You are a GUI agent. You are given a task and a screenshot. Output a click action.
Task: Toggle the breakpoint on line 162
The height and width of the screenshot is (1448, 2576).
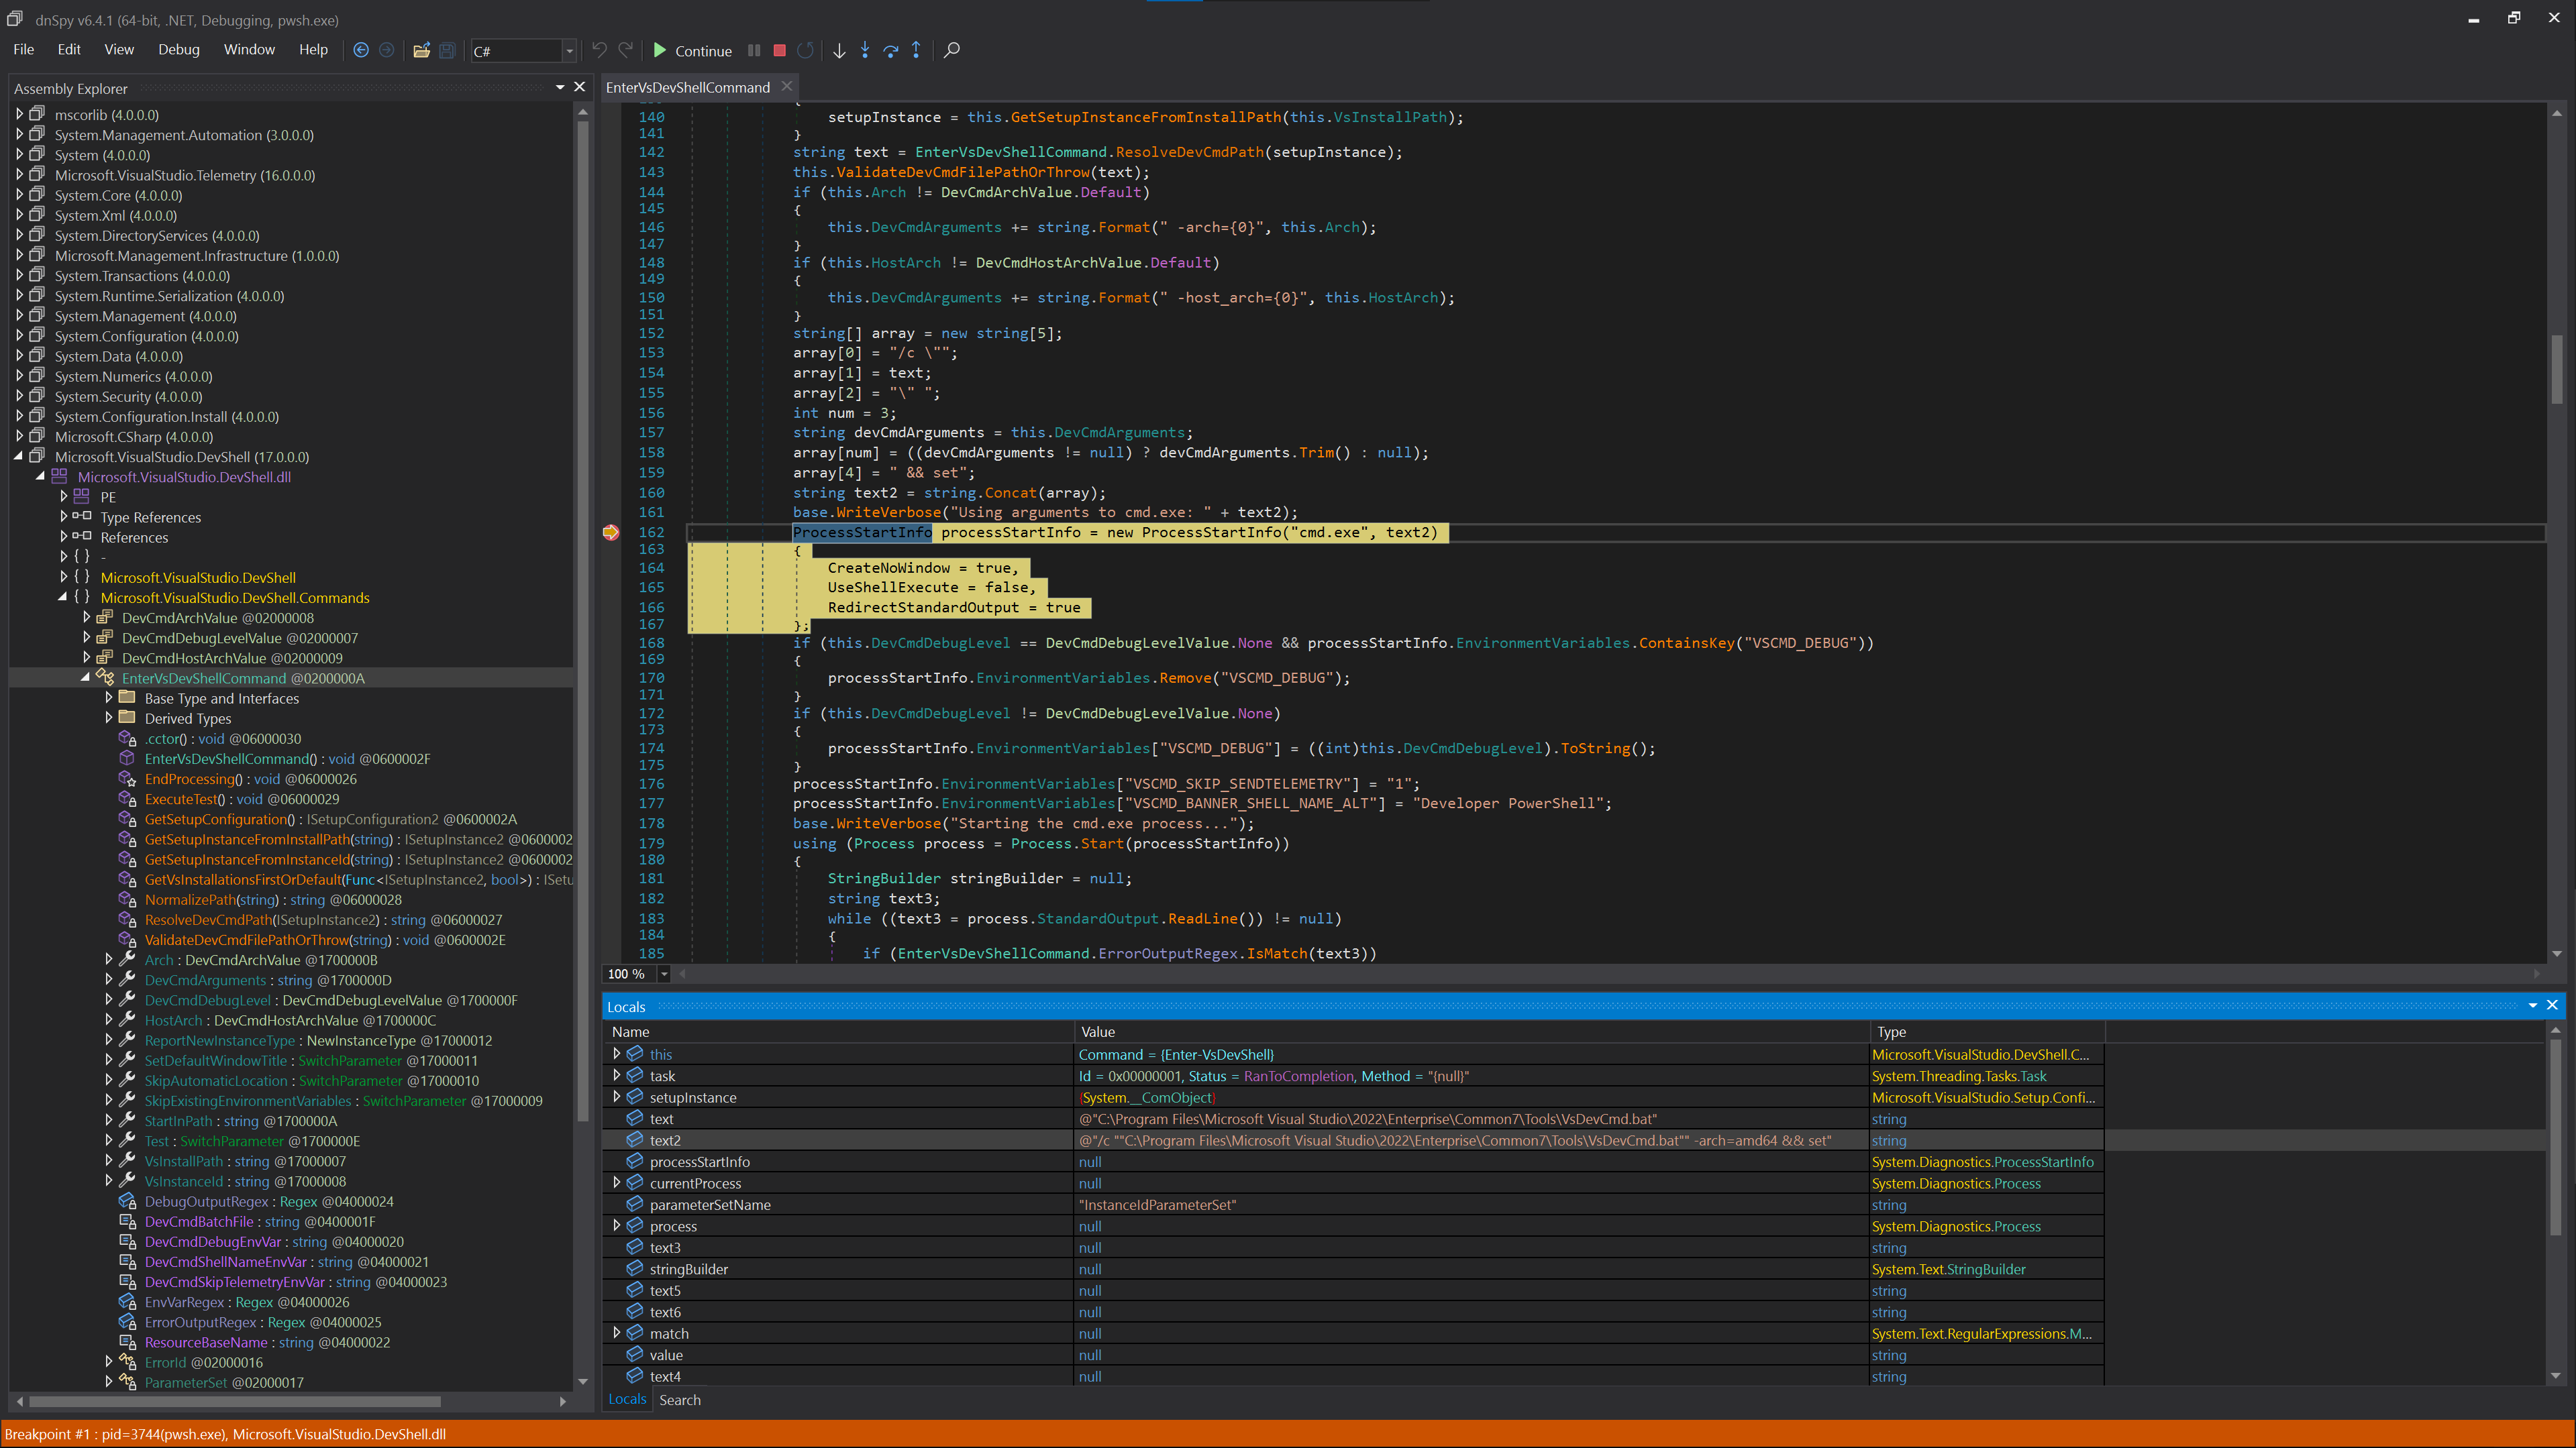pyautogui.click(x=611, y=533)
